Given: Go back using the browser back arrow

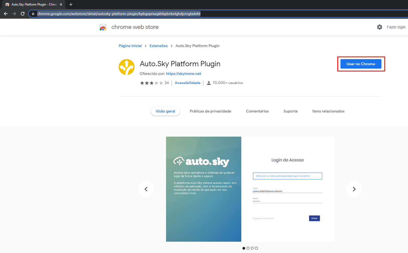Looking at the screenshot, I should coord(6,14).
